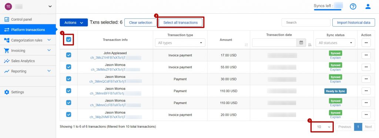Click in the Search field
The width and height of the screenshot is (379, 138).
(x=306, y=23)
